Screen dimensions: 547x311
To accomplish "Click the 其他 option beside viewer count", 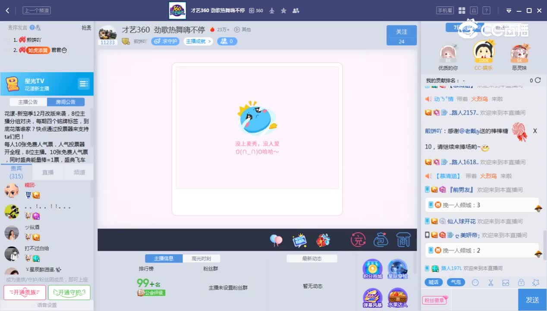I will click(242, 29).
